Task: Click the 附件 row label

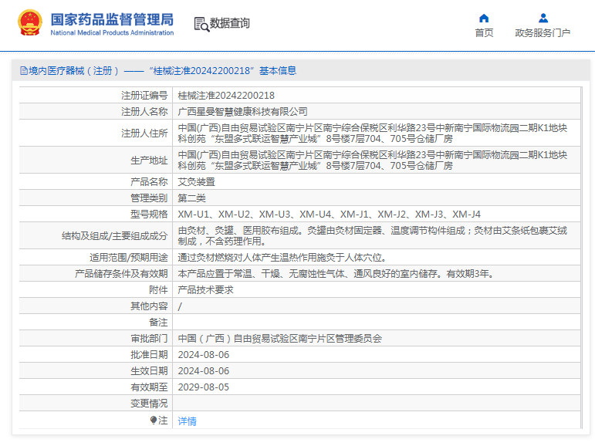Action: pos(158,290)
